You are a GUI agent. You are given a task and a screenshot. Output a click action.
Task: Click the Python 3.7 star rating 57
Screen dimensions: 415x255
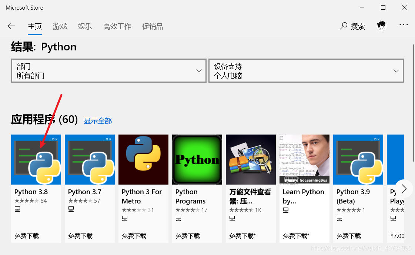coord(84,201)
